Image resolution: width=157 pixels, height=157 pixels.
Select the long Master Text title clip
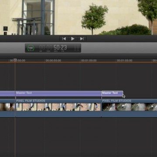(58, 94)
